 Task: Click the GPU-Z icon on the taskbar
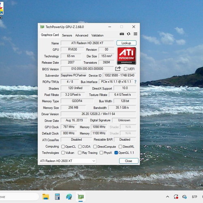81,197
